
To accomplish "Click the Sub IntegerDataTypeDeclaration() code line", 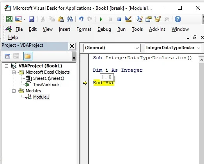I will point(142,58).
